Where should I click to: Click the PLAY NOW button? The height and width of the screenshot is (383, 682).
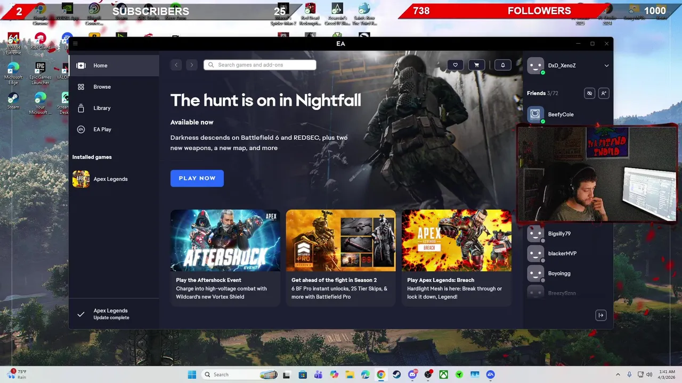[x=197, y=178]
